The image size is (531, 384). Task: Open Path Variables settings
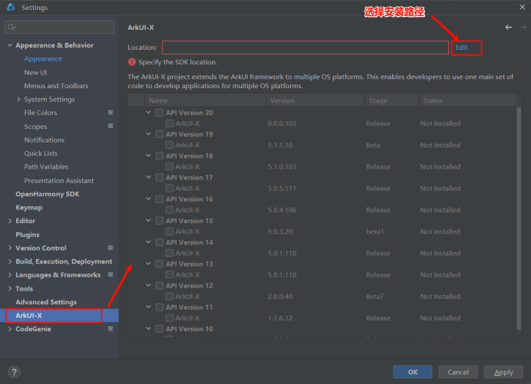tap(46, 167)
